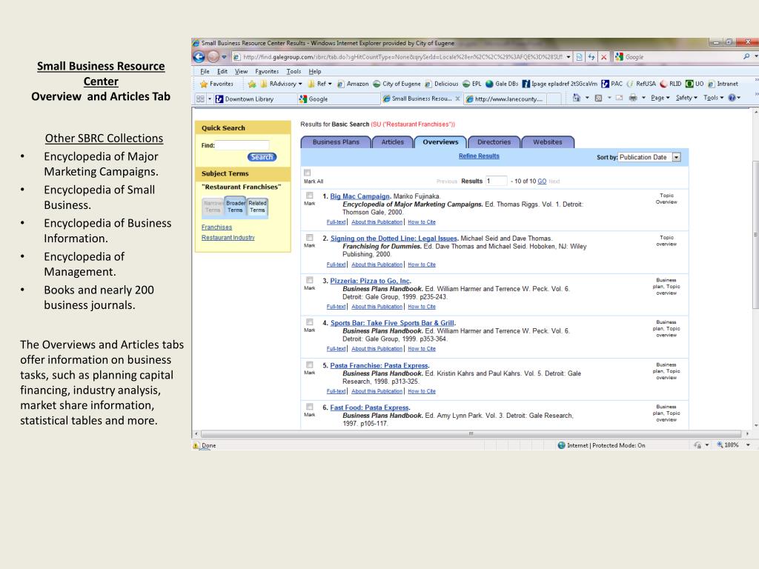Click into the Quick Search Find field
This screenshot has width=759, height=569.
pyautogui.click(x=242, y=145)
